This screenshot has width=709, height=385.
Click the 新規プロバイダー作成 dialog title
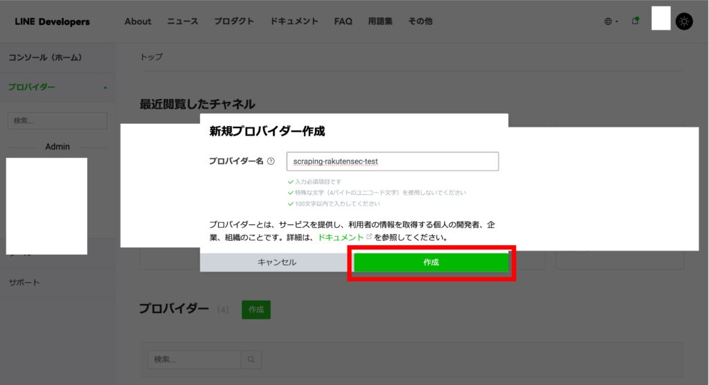pyautogui.click(x=267, y=131)
